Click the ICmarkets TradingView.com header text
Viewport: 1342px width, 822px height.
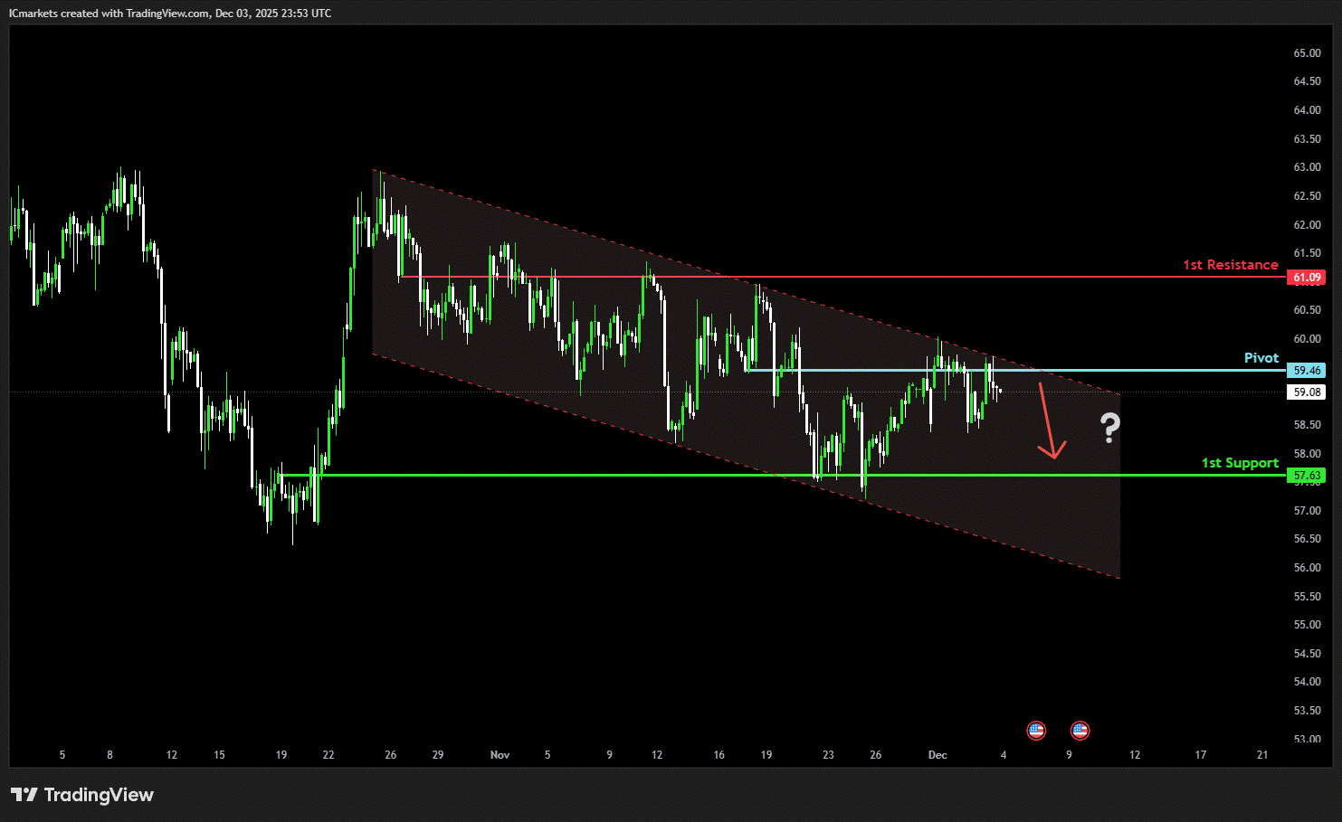(170, 14)
